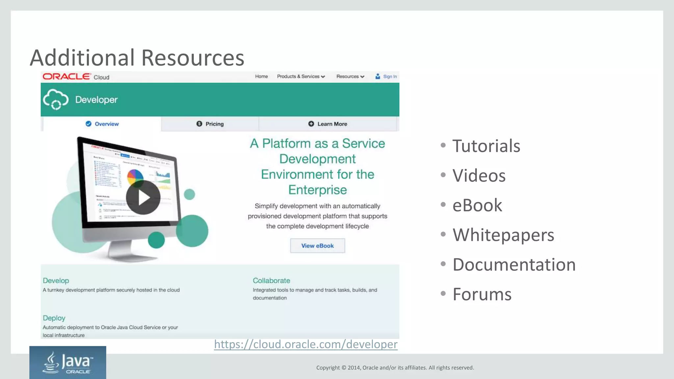The height and width of the screenshot is (379, 674).
Task: Click the eBook bullet text
Action: tap(477, 205)
